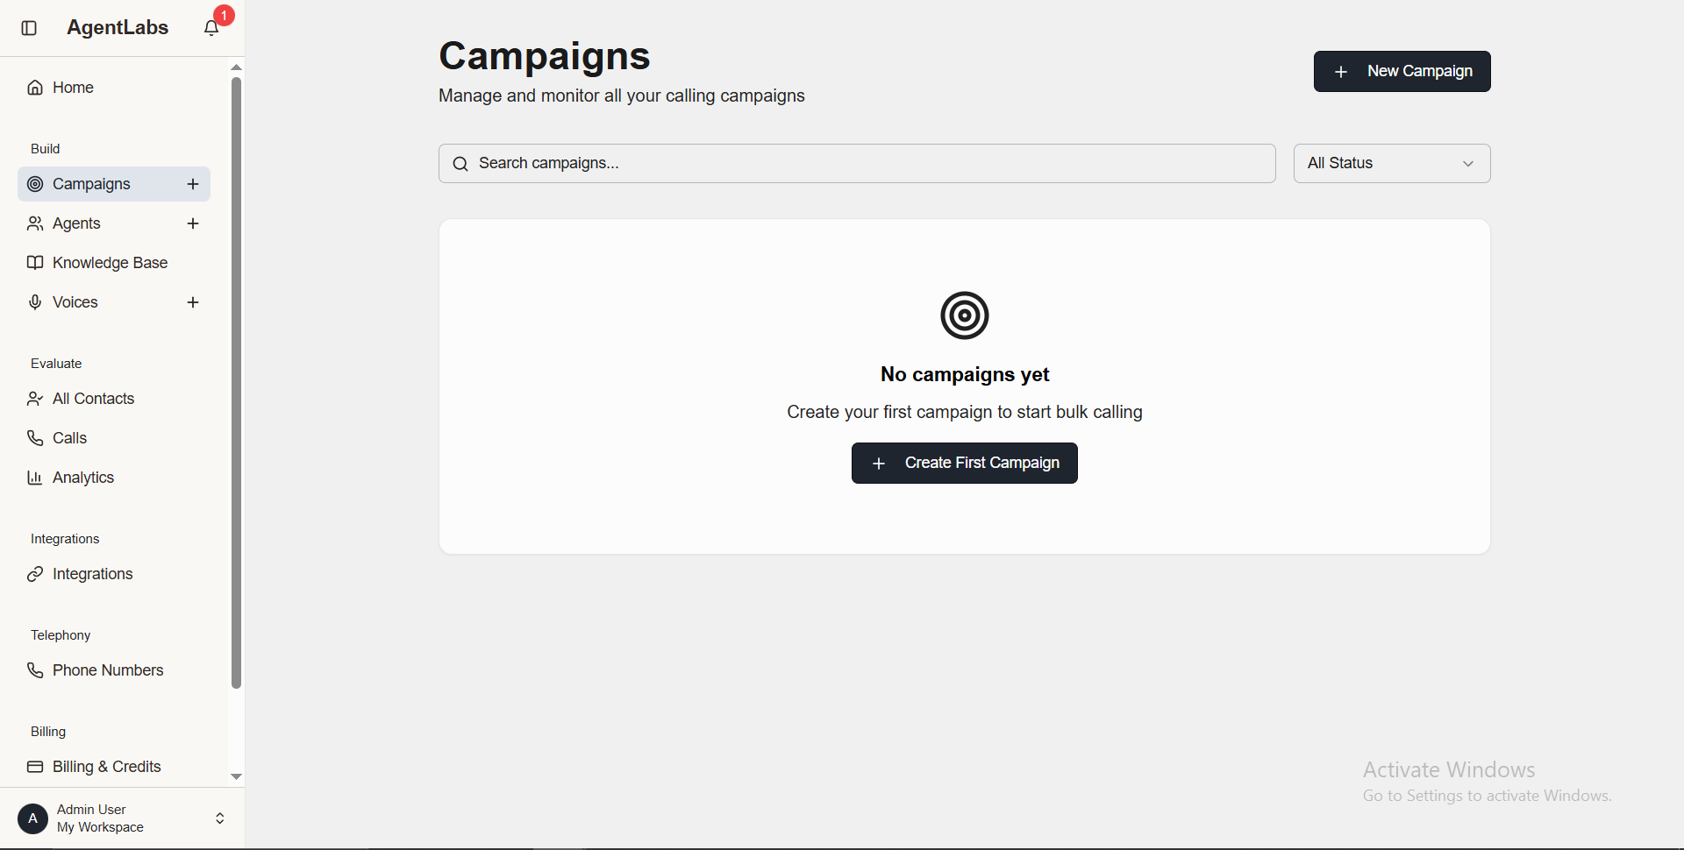1684x850 pixels.
Task: Open Knowledge Base via book icon
Action: click(34, 263)
